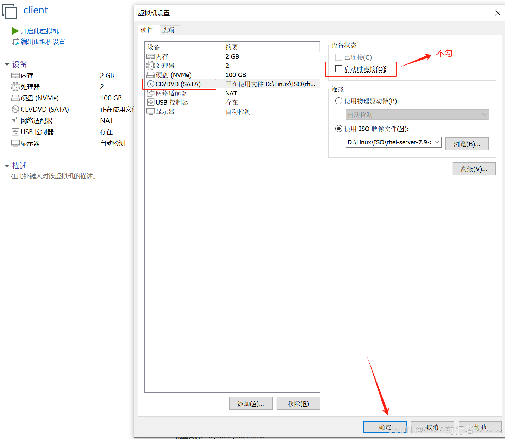Click the 正在使用文件 ISO summary in dialog
This screenshot has height=439, width=505.
(x=270, y=84)
